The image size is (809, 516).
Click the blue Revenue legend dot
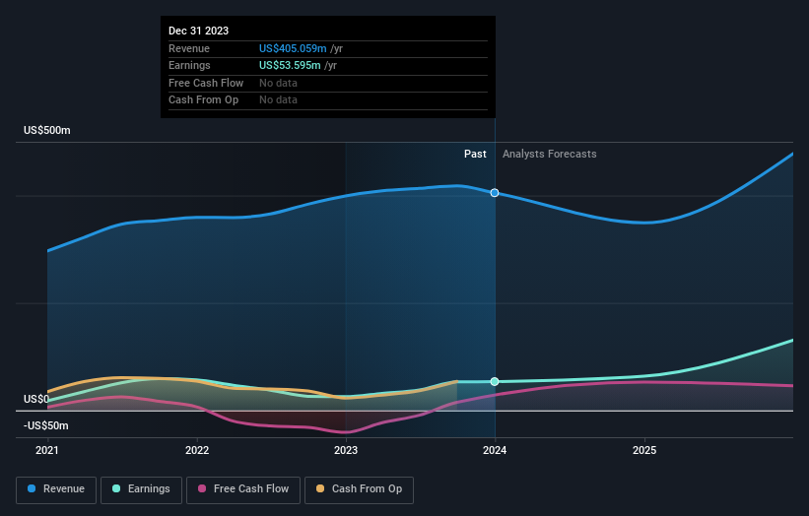click(x=32, y=488)
